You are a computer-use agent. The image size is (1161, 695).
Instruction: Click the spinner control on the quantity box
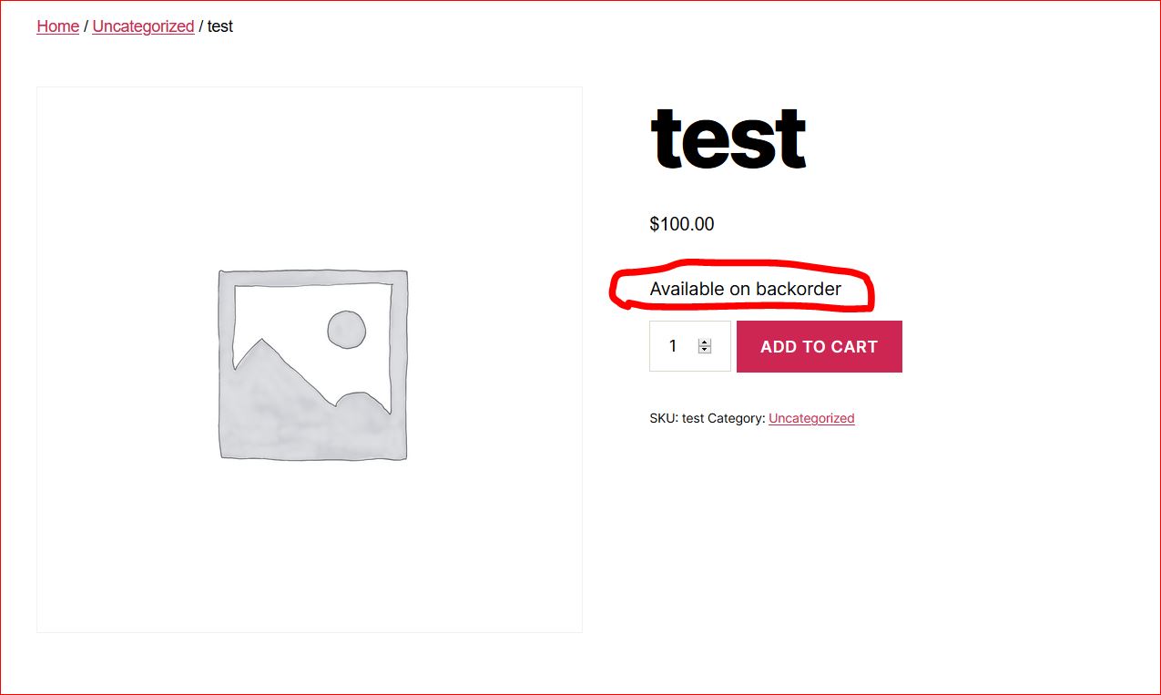tap(703, 346)
